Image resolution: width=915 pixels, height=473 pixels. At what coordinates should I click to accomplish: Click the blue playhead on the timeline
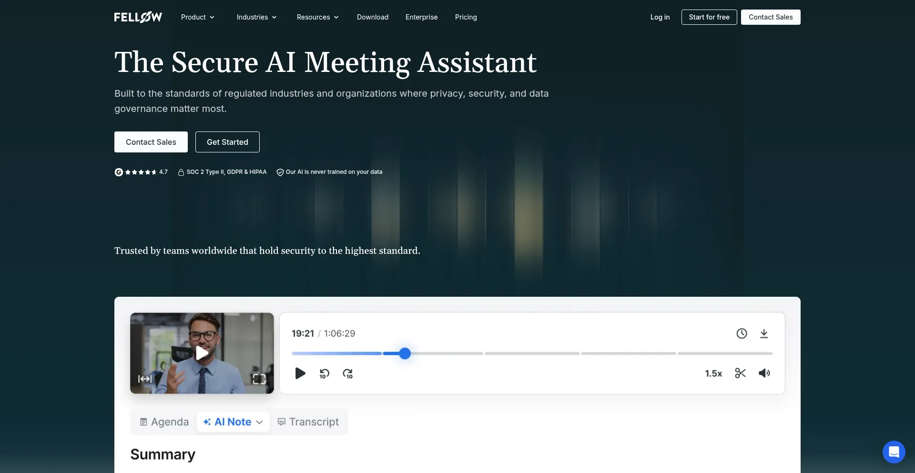pyautogui.click(x=405, y=353)
